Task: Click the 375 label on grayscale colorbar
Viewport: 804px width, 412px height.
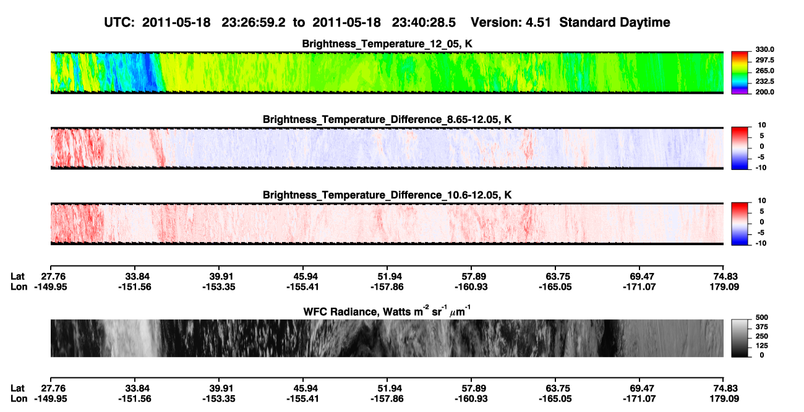Action: [762, 328]
